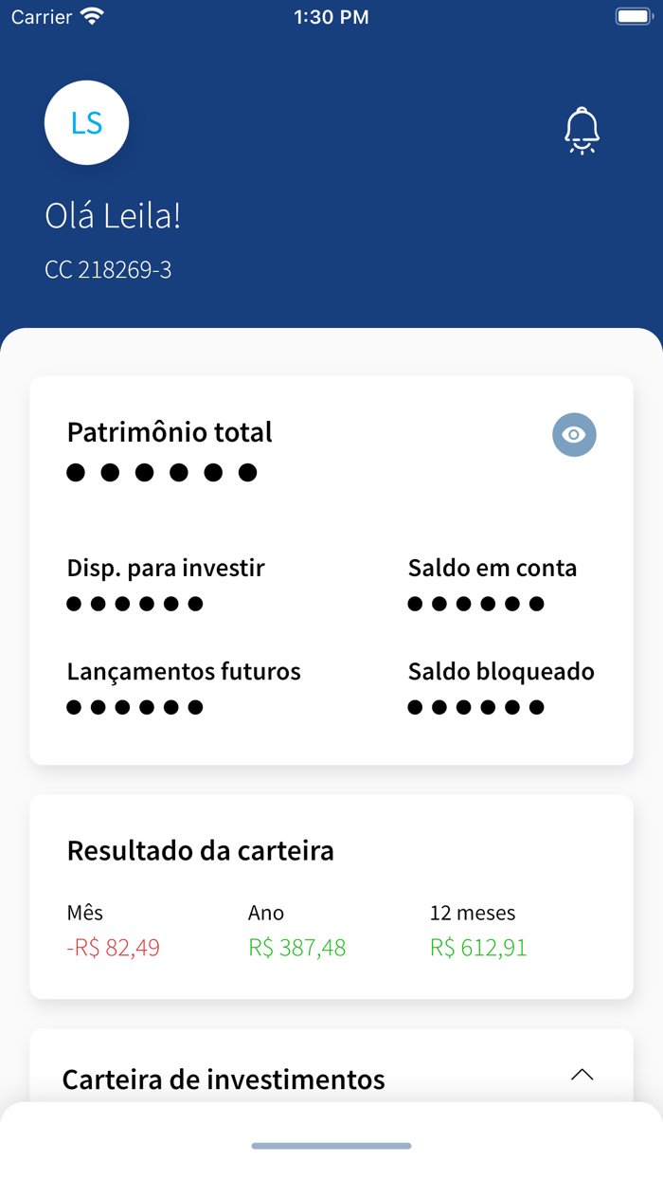Image resolution: width=663 pixels, height=1179 pixels.
Task: Tap the account number CC 218269-3
Action: click(x=108, y=269)
